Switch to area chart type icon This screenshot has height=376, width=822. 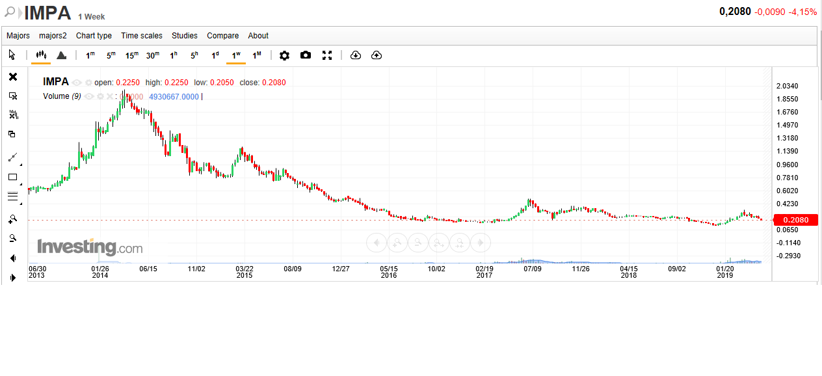pos(61,55)
